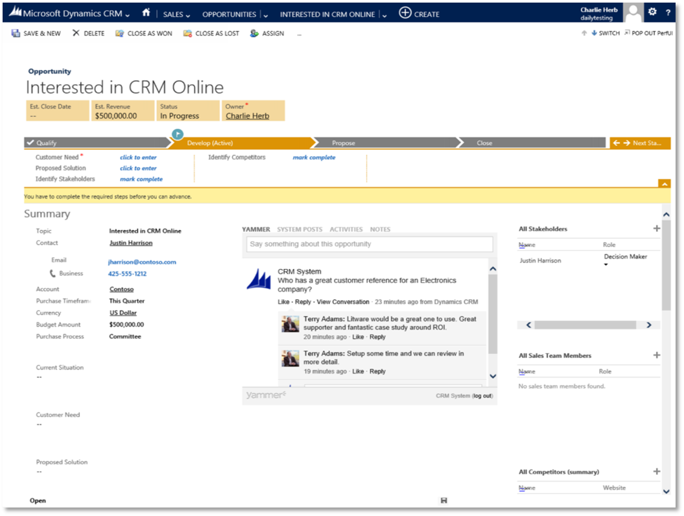Reply to Terry Adams' Litware comment
This screenshot has height=516, width=684.
(377, 336)
